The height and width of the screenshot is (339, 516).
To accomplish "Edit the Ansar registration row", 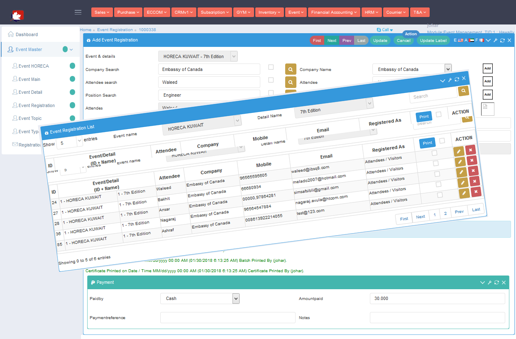I will (x=461, y=172).
